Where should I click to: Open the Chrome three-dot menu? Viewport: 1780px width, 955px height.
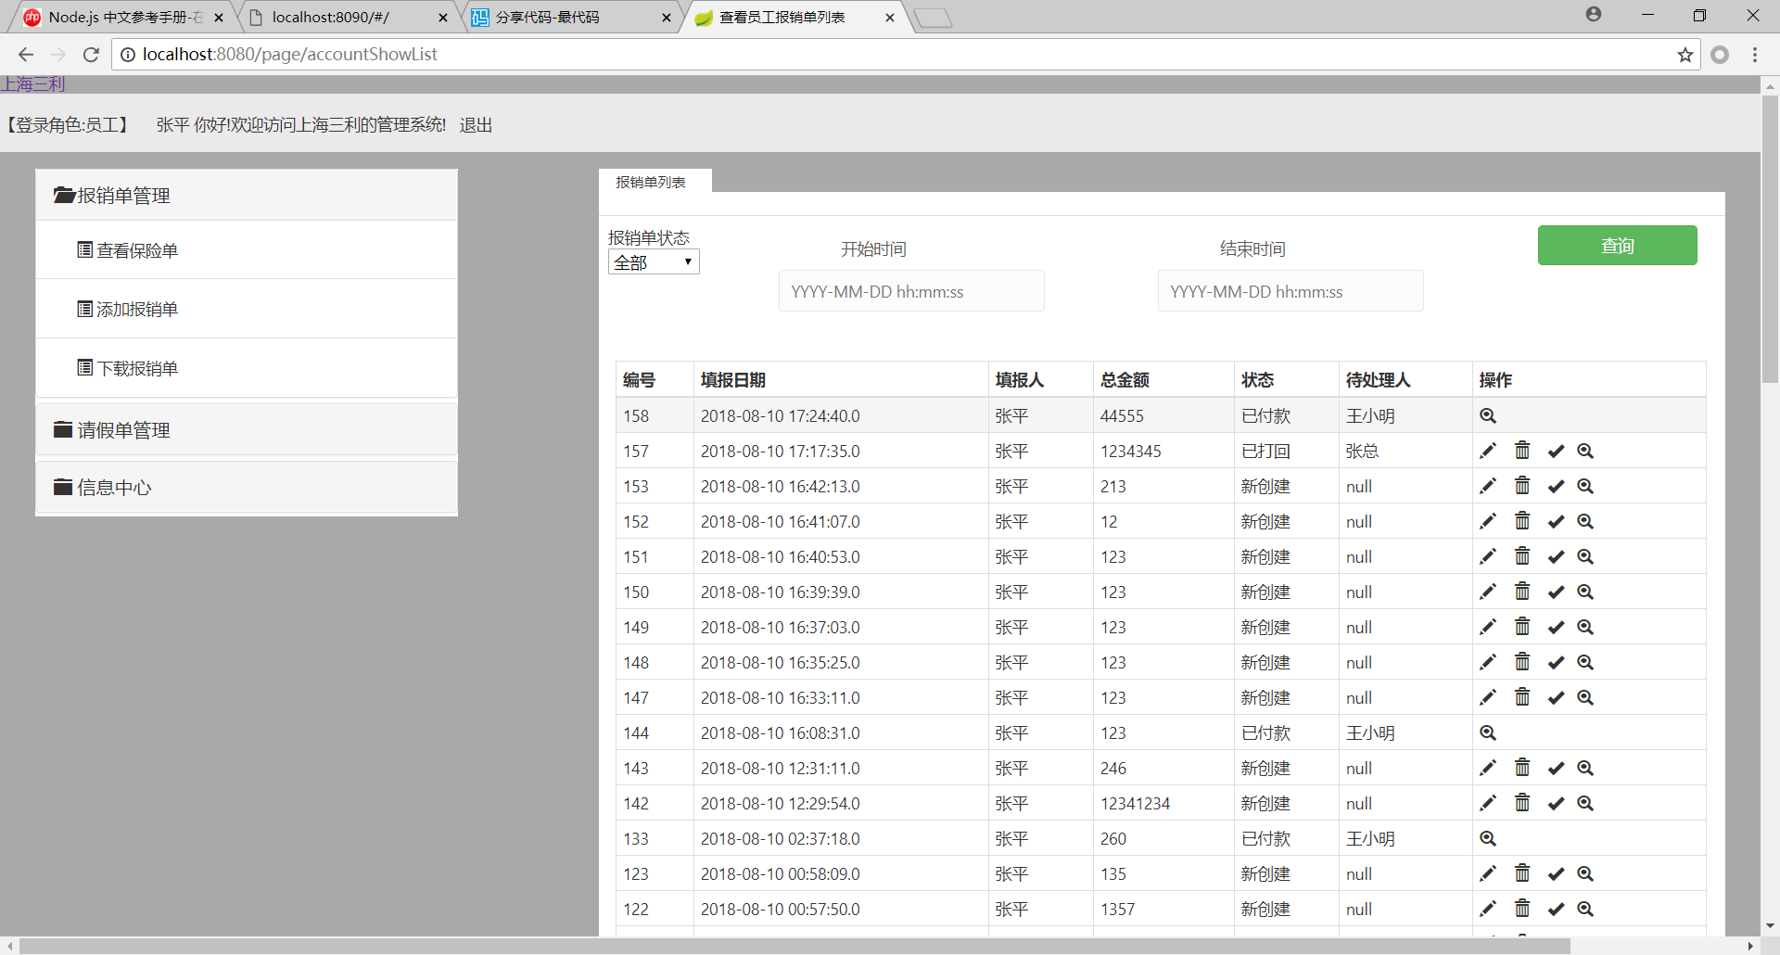[x=1755, y=55]
